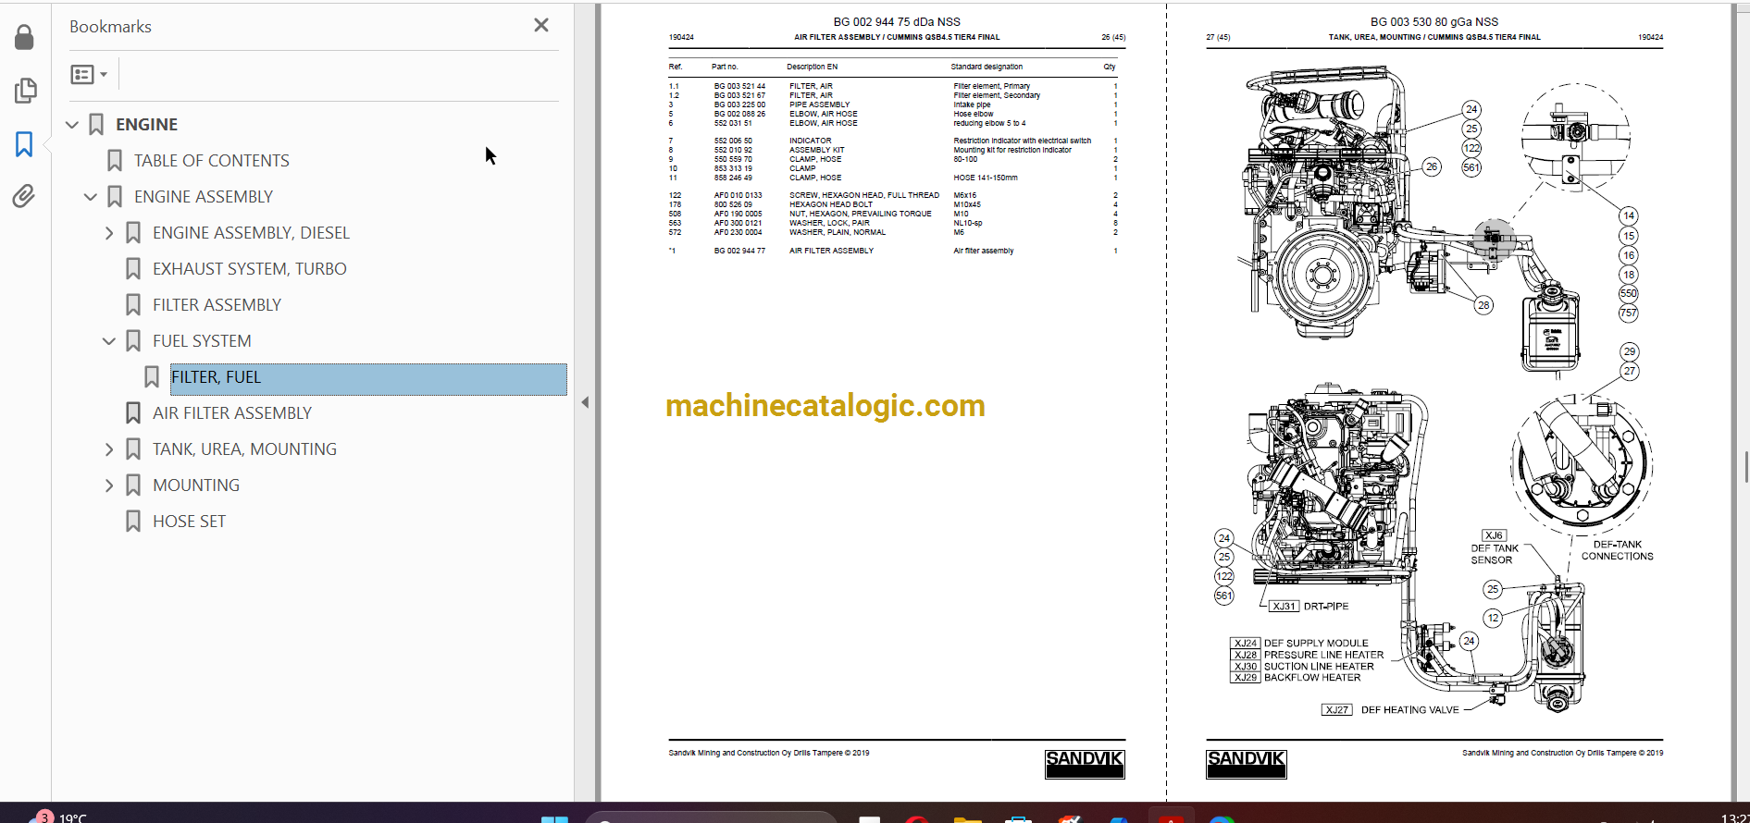Open the TANK, UREA, MOUNTING bookmark label

[x=244, y=449]
